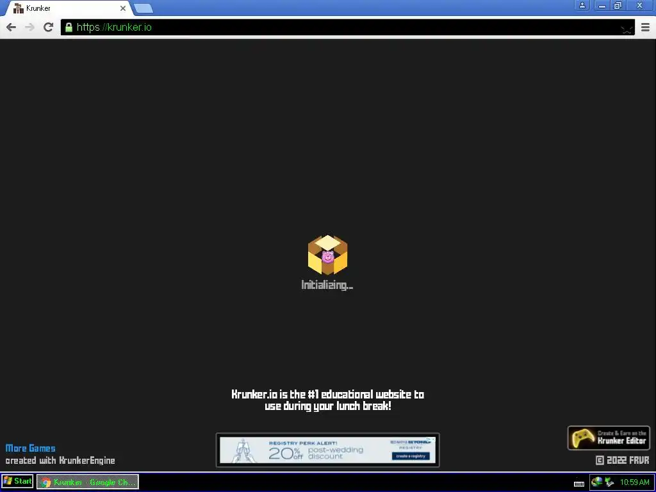
Task: Close the Krunker tab
Action: point(122,8)
